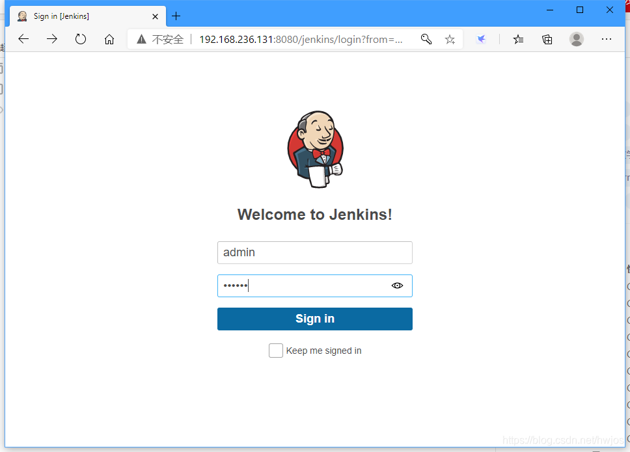Click inside the password field

(315, 286)
